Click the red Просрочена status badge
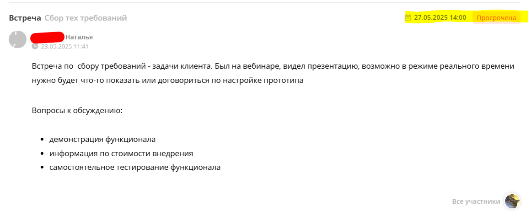 (x=496, y=18)
